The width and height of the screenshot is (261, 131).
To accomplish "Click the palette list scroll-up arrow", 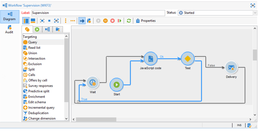I will pos(66,36).
